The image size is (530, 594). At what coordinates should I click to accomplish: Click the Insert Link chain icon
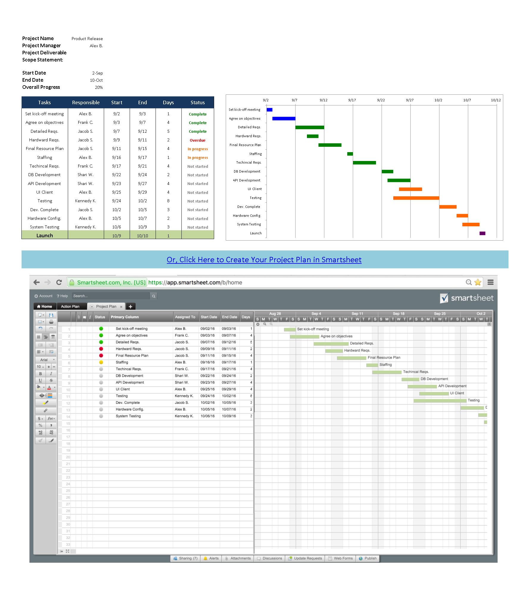tap(46, 410)
